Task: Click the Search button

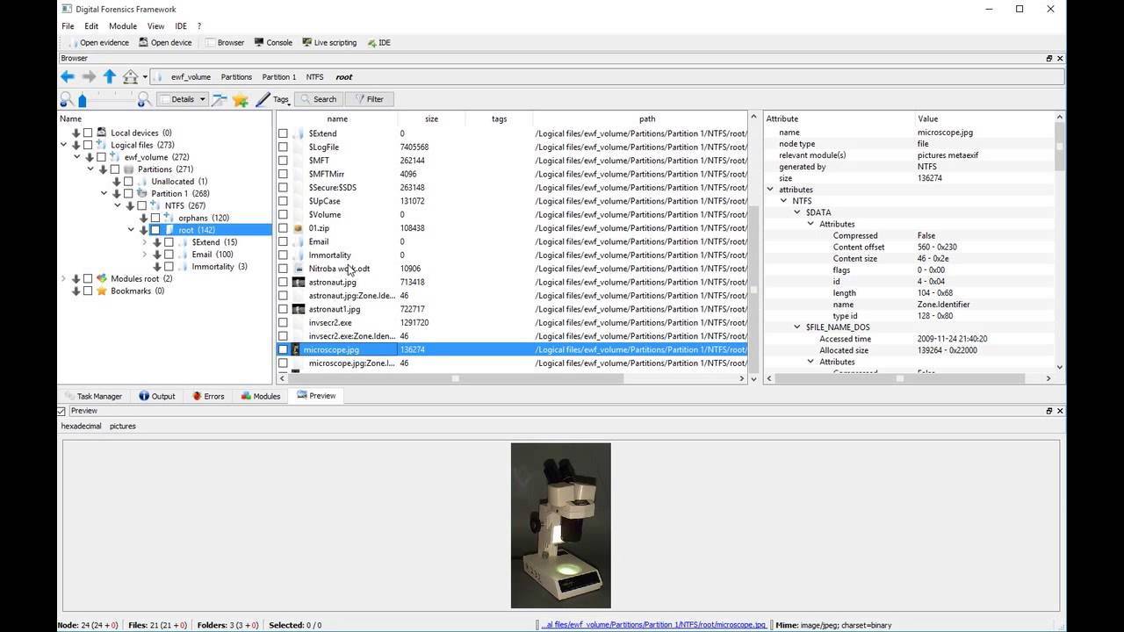Action: point(319,98)
